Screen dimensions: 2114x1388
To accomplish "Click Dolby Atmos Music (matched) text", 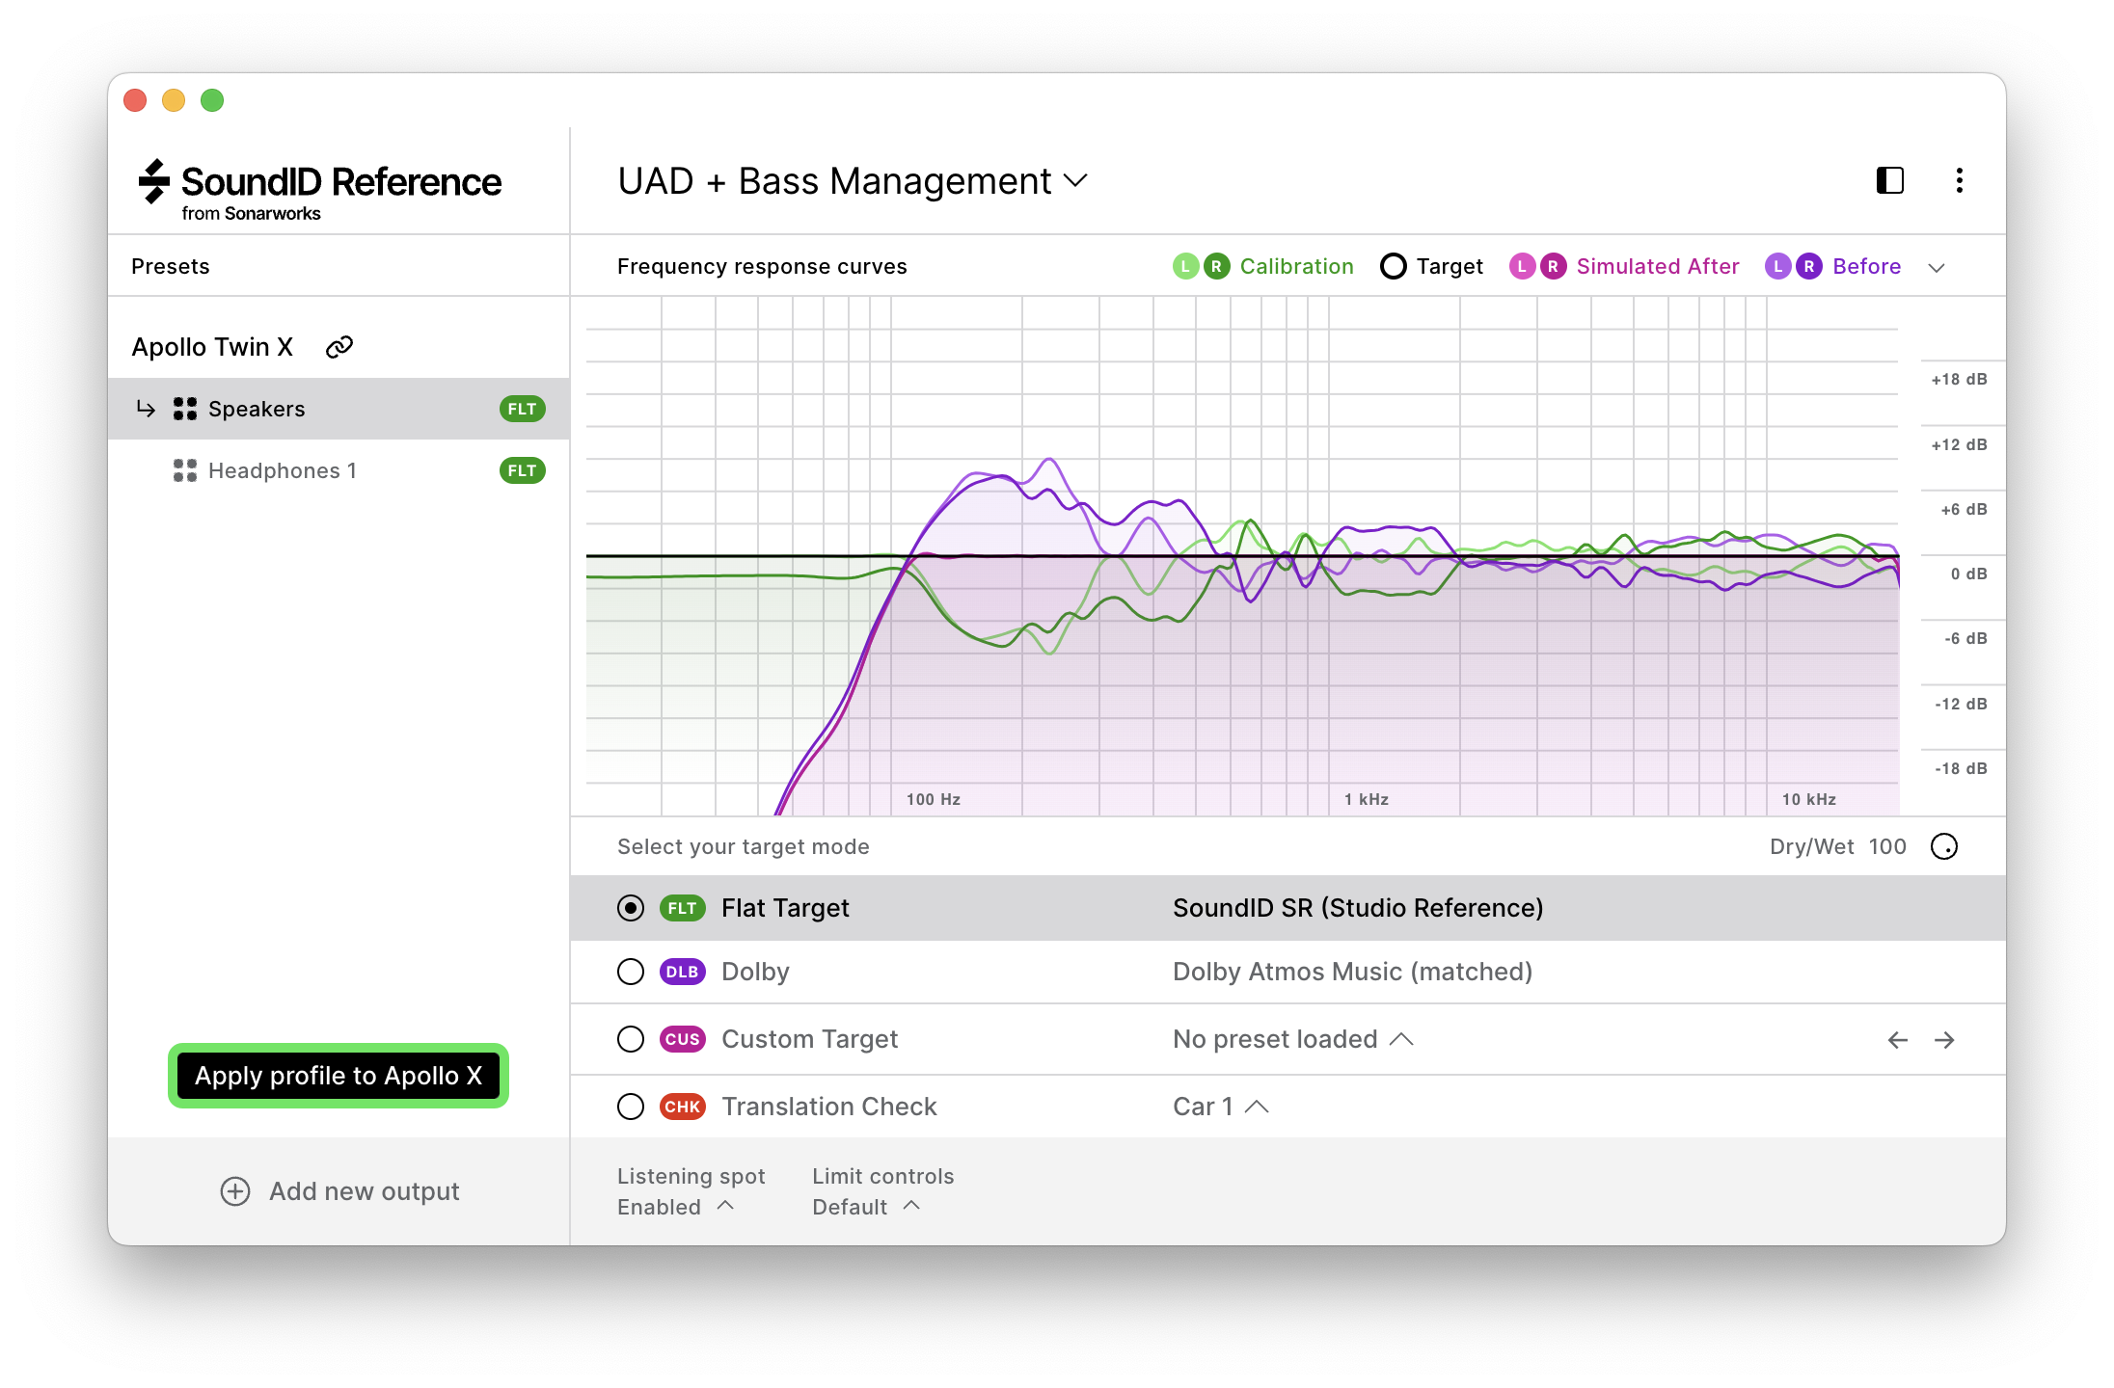I will (x=1352, y=972).
